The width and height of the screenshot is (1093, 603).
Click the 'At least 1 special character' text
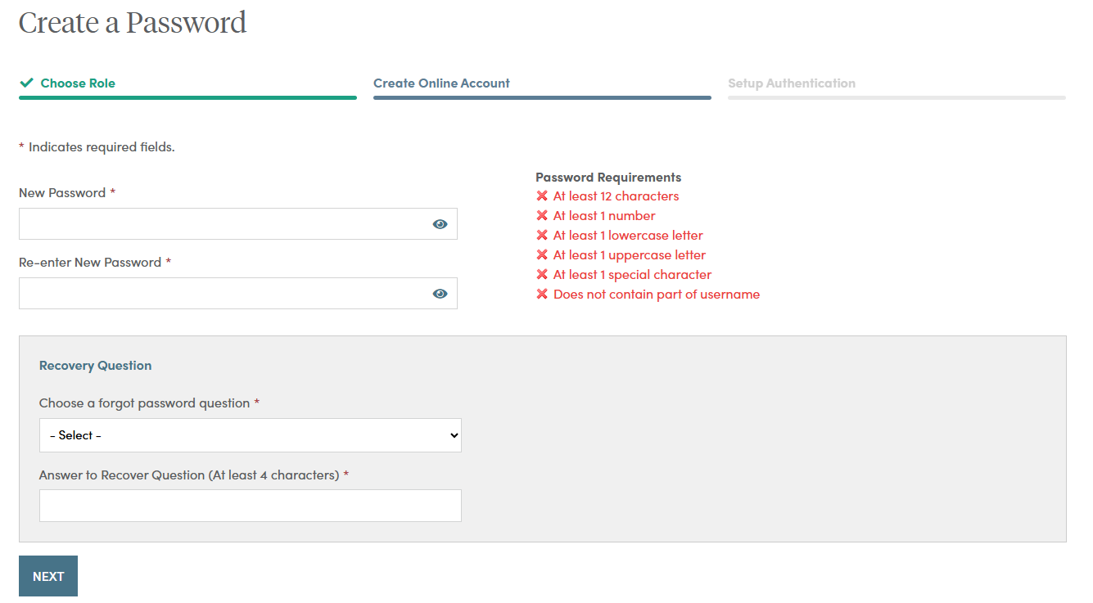tap(632, 275)
